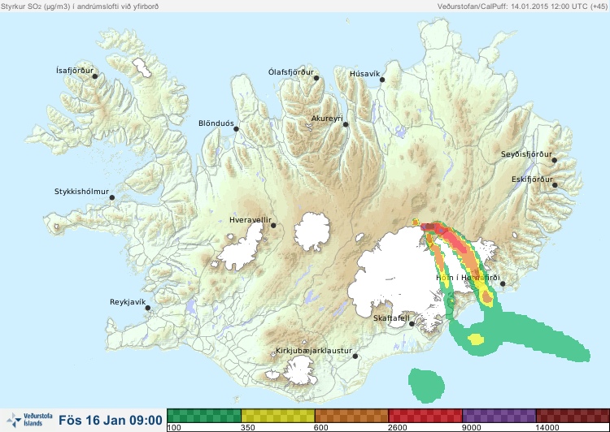Select the Seyðisfjörður place name
Viewport: 610px width, 432px height.
(x=526, y=154)
